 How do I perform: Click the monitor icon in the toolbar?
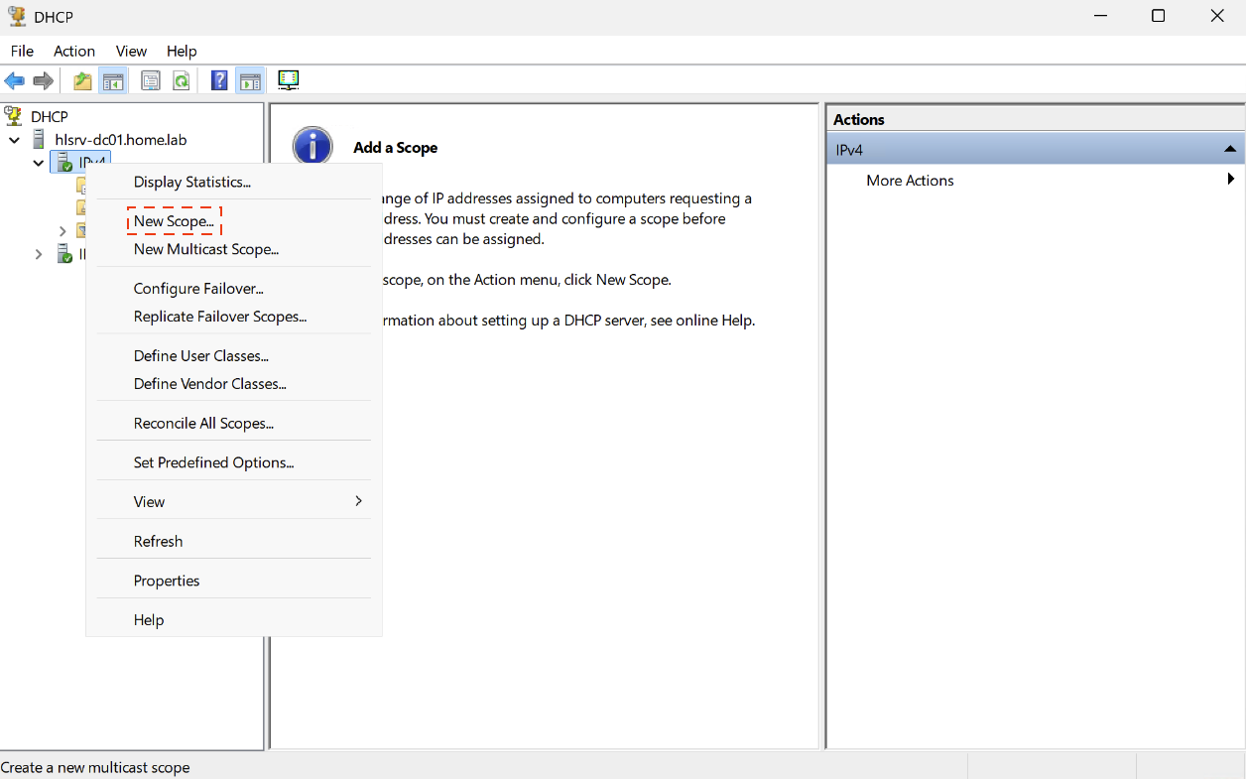pos(289,80)
